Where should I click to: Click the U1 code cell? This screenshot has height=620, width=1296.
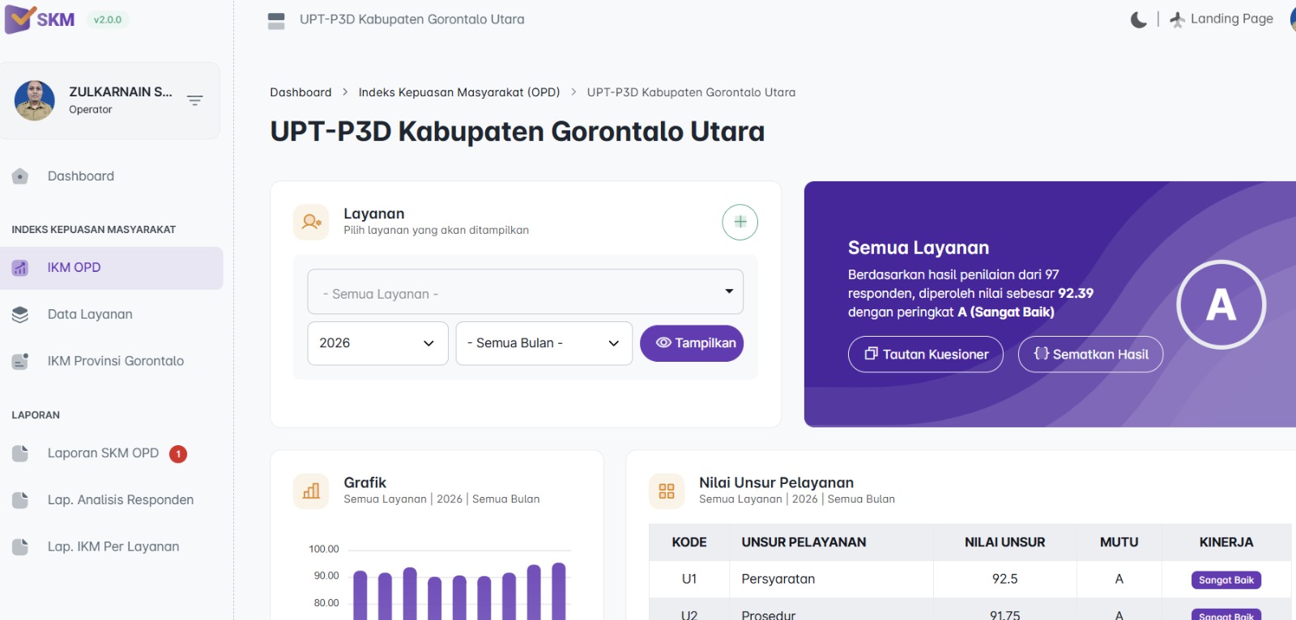(x=689, y=579)
